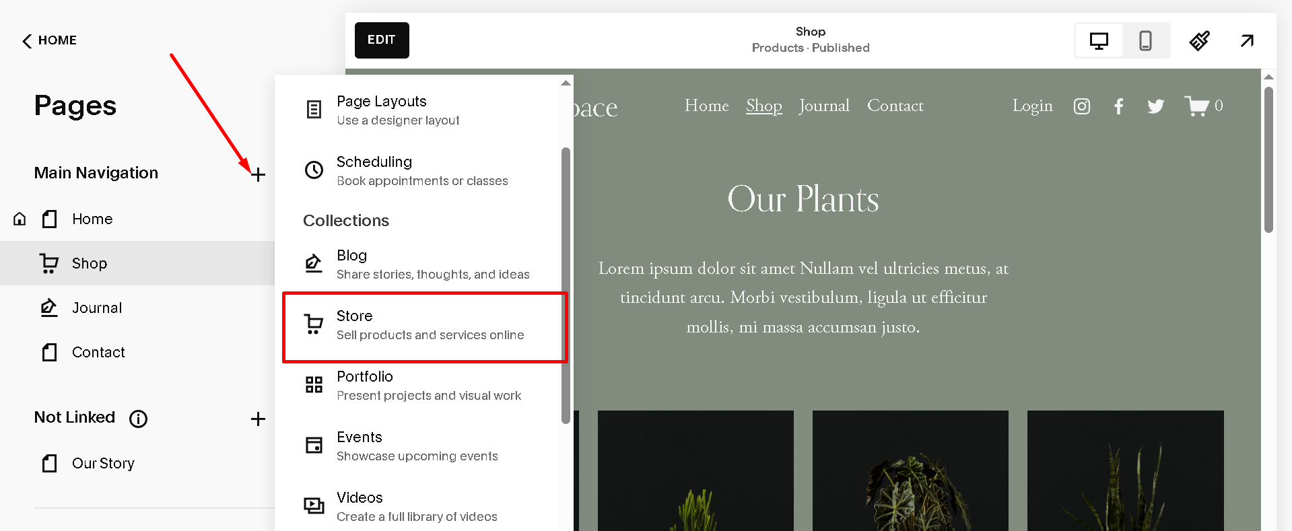Click Home link in site header
The width and height of the screenshot is (1292, 531).
[707, 106]
